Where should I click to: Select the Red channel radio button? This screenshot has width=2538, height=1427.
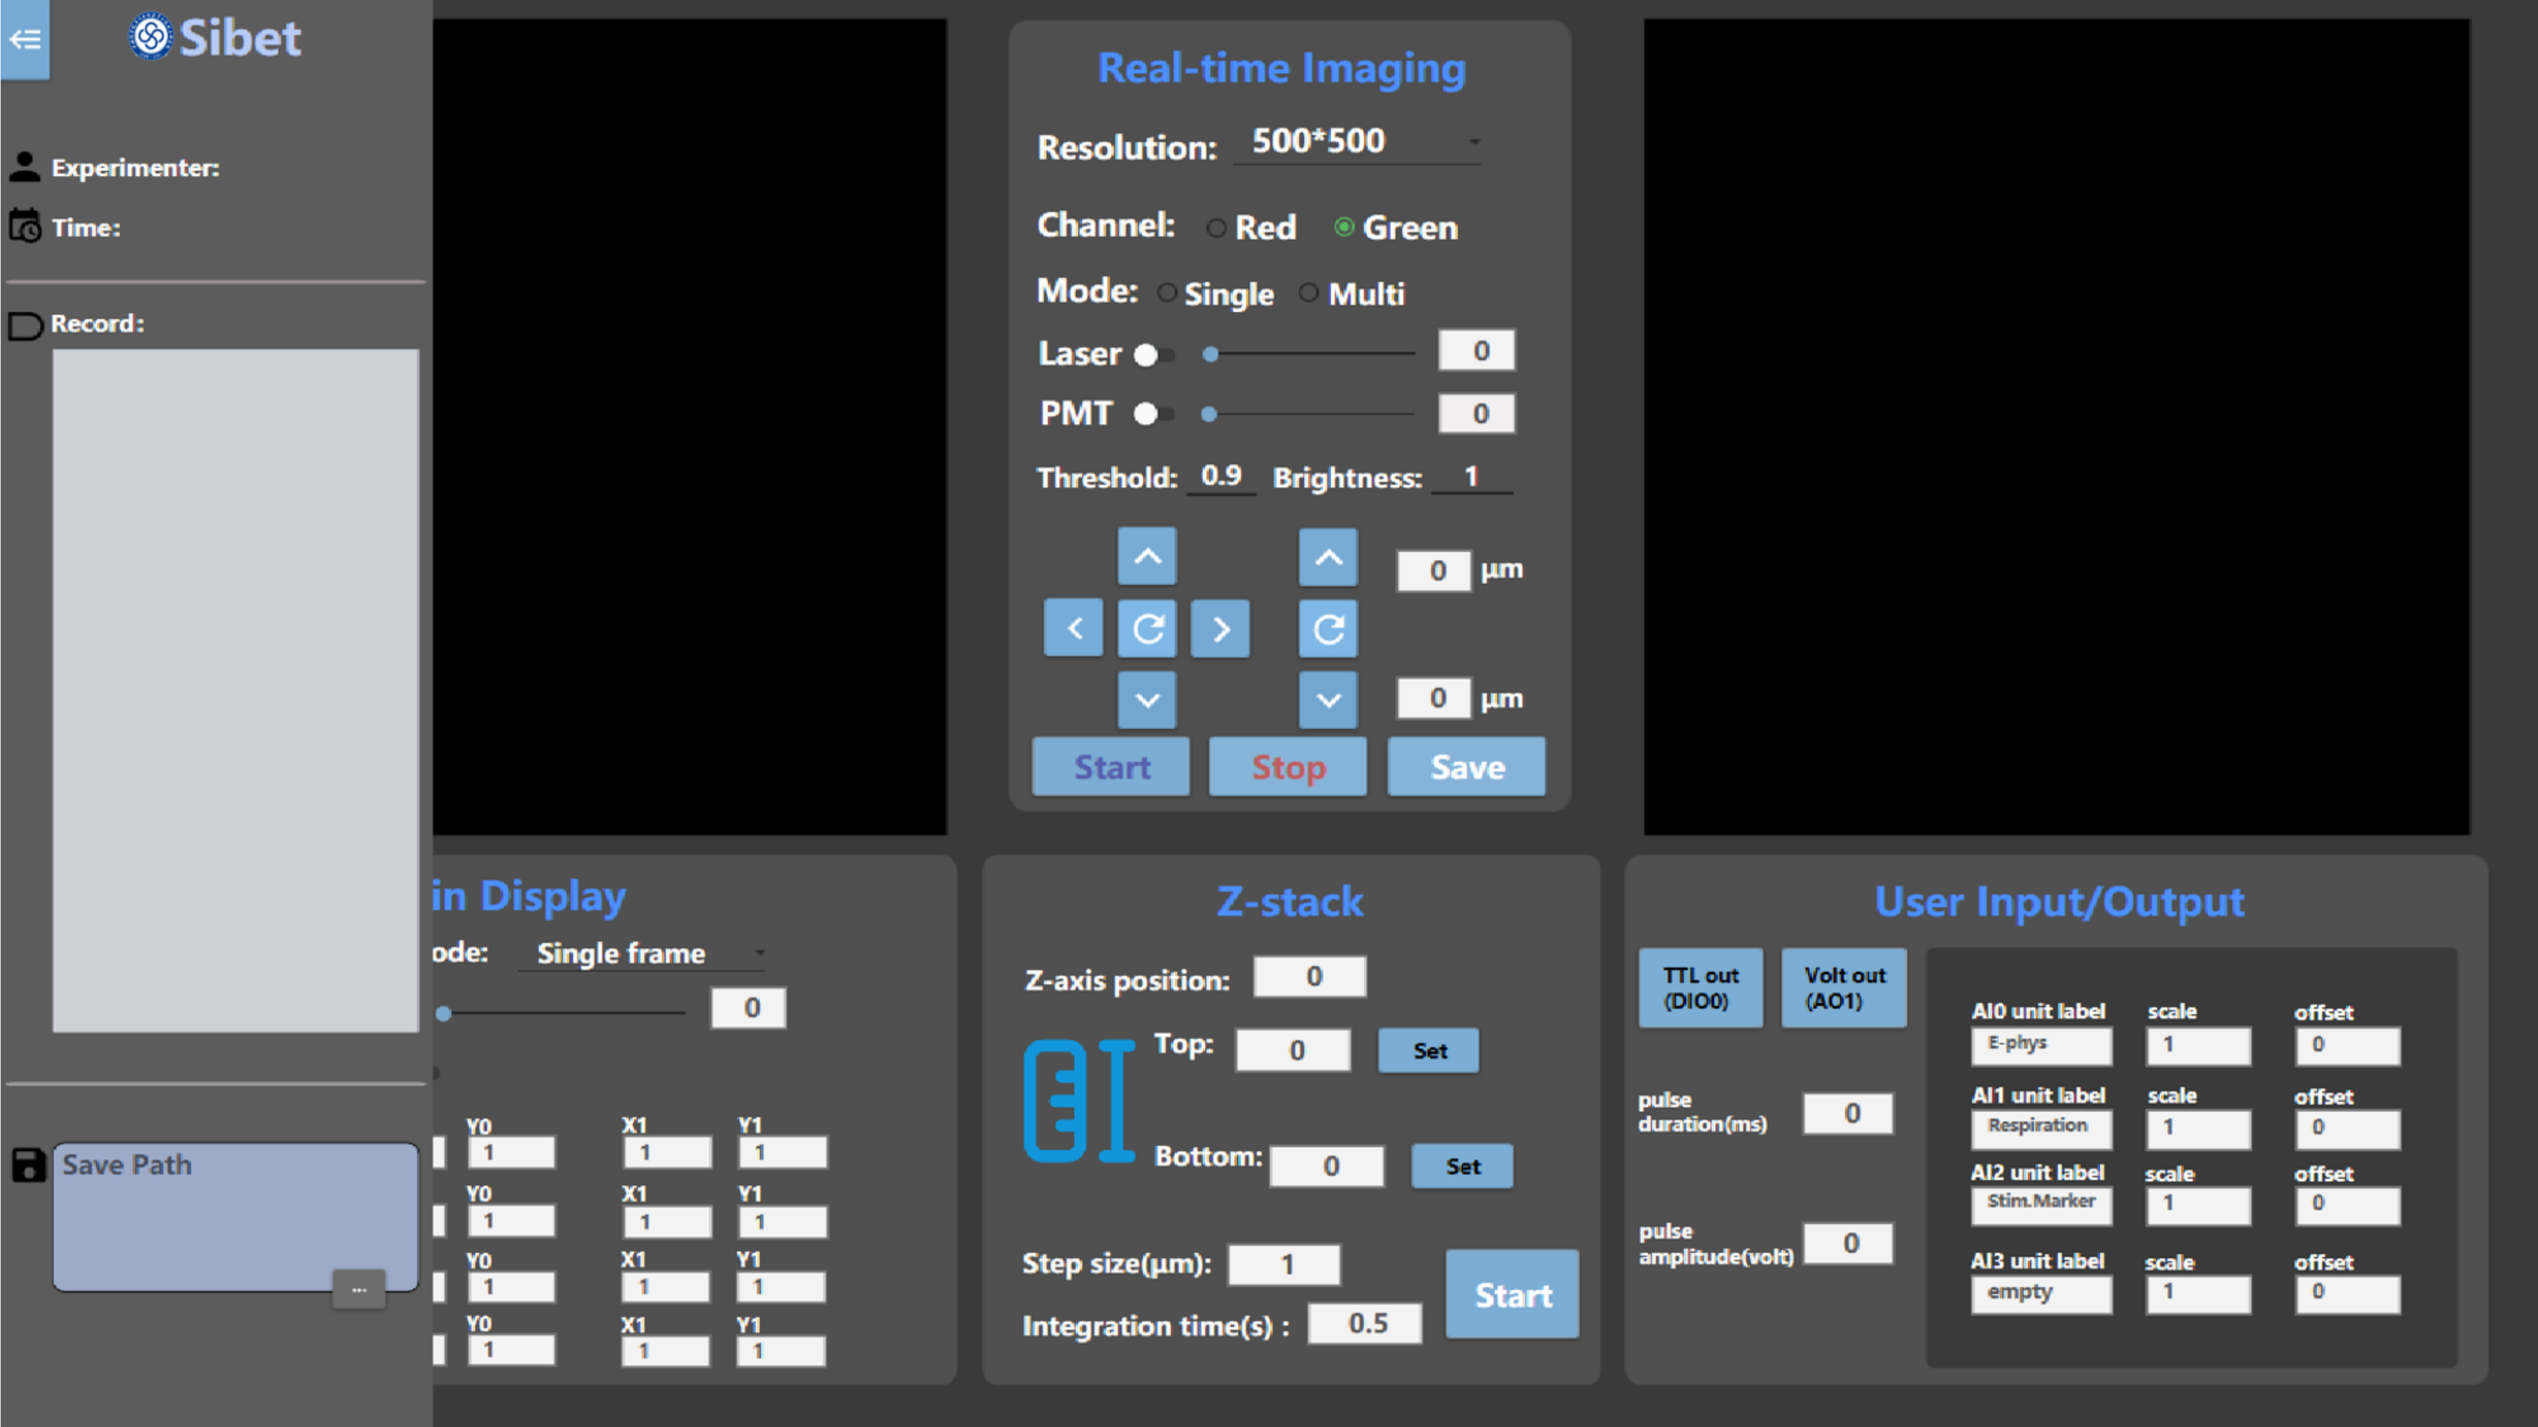click(1216, 229)
